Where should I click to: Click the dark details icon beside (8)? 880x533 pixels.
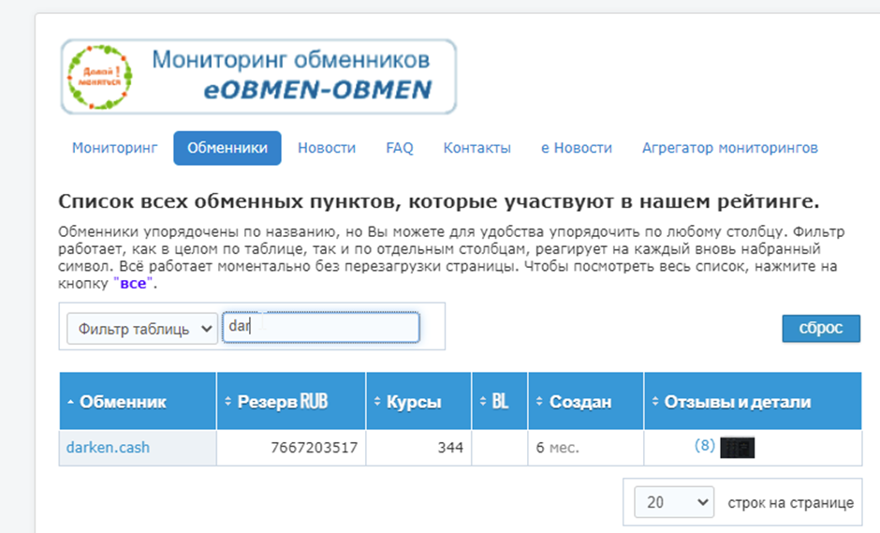pos(737,448)
